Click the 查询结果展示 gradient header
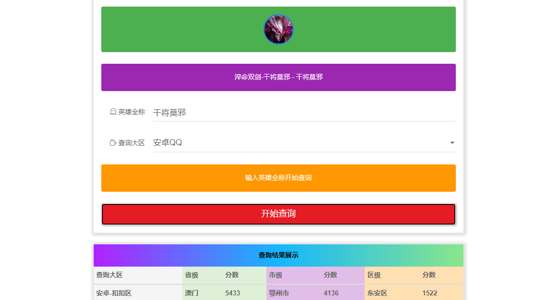Viewport: 547px width, 300px height. 278,255
